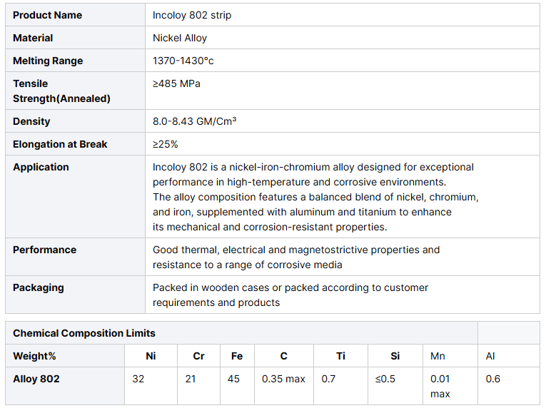Click the Chemical Composition Limits heading

pyautogui.click(x=84, y=333)
